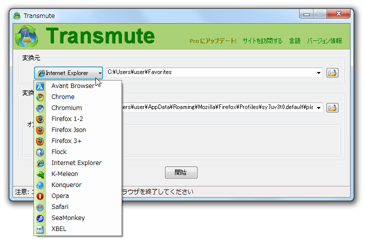365x239 pixels.
Task: Select Internet Explorer list entry
Action: (x=77, y=162)
